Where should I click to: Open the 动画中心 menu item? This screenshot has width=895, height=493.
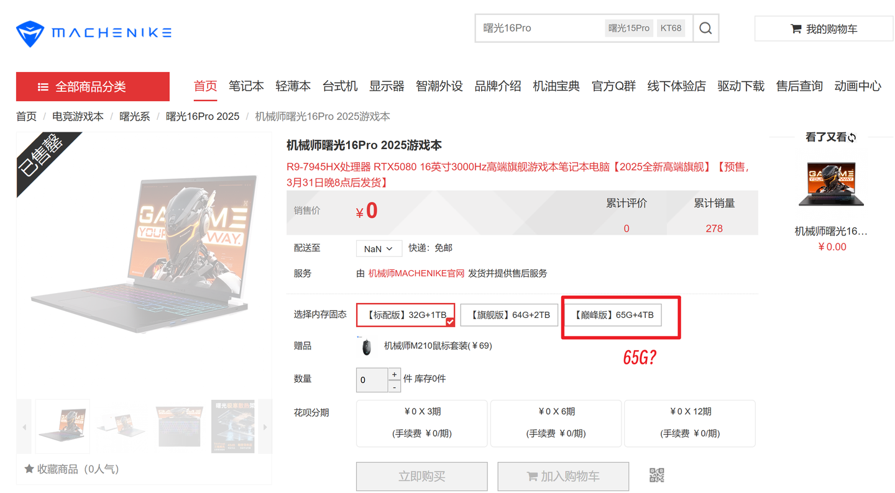coord(858,86)
